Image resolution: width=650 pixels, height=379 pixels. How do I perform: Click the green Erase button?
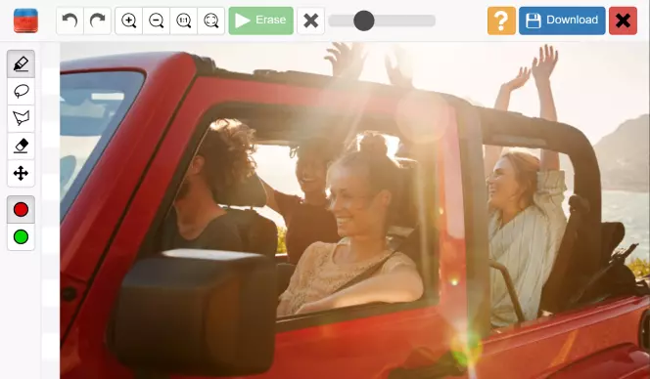[261, 21]
